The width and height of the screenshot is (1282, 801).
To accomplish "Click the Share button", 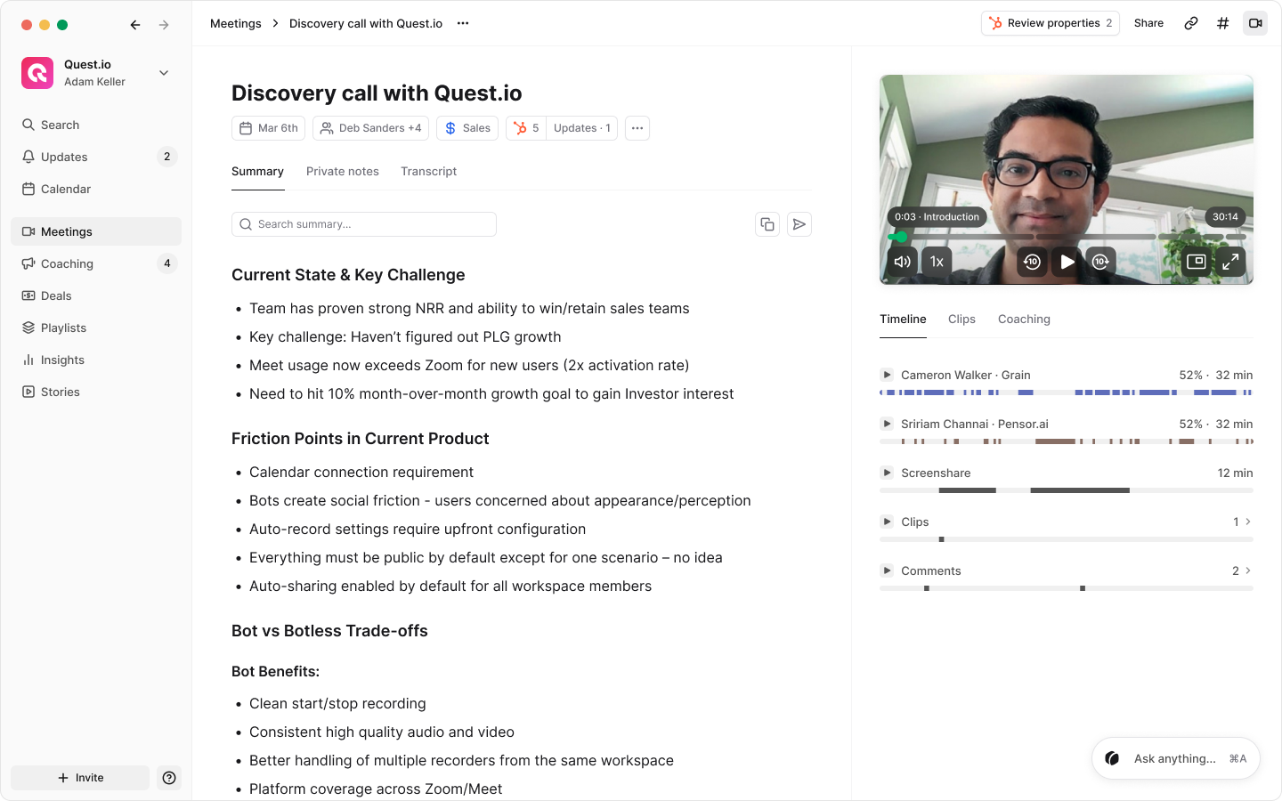I will point(1148,23).
